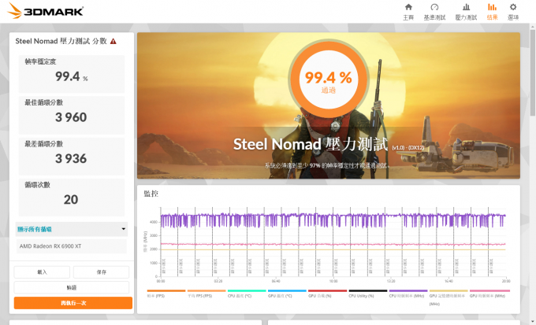536x325 pixels.
Task: Open the 選項 options gear tab
Action: pos(513,12)
